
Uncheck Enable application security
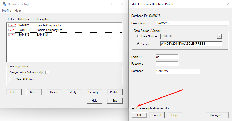133,108
